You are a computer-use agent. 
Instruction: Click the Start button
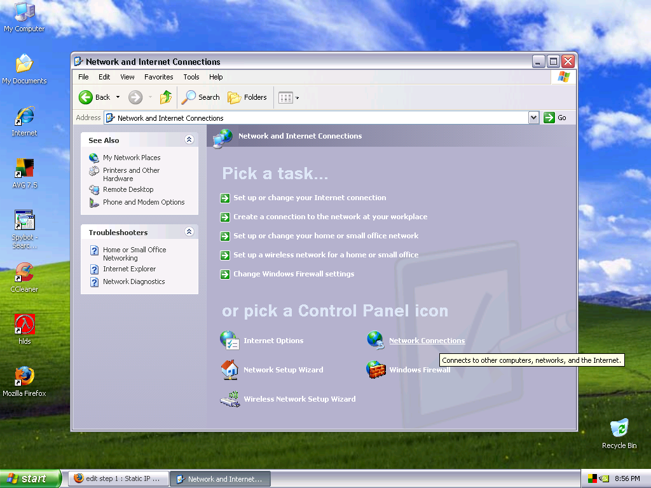[31, 478]
